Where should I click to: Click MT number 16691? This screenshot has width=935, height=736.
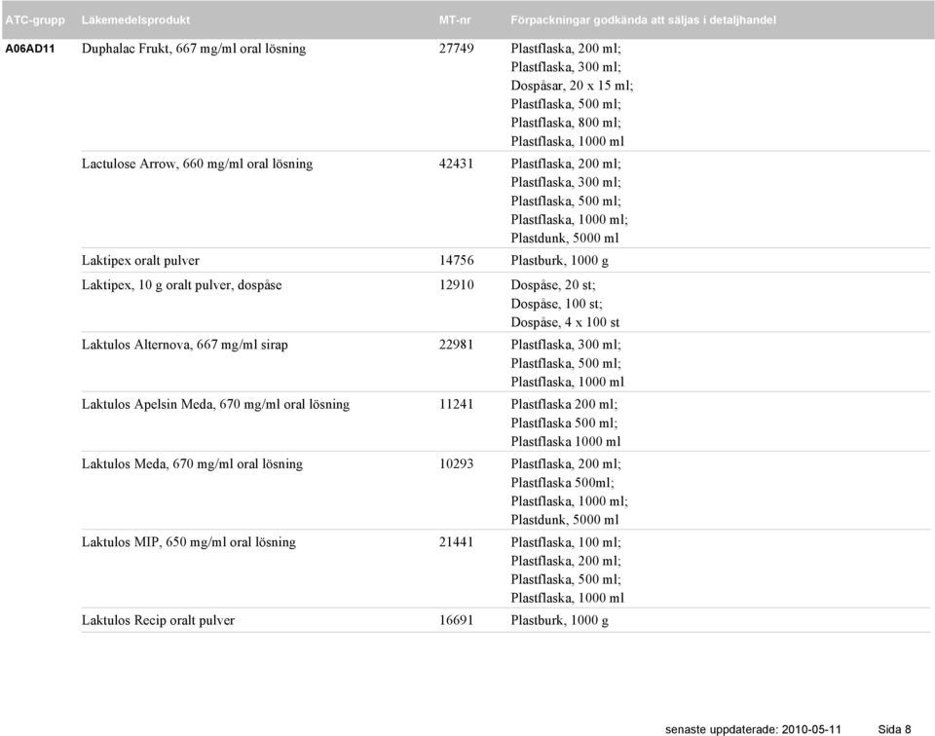(x=456, y=620)
